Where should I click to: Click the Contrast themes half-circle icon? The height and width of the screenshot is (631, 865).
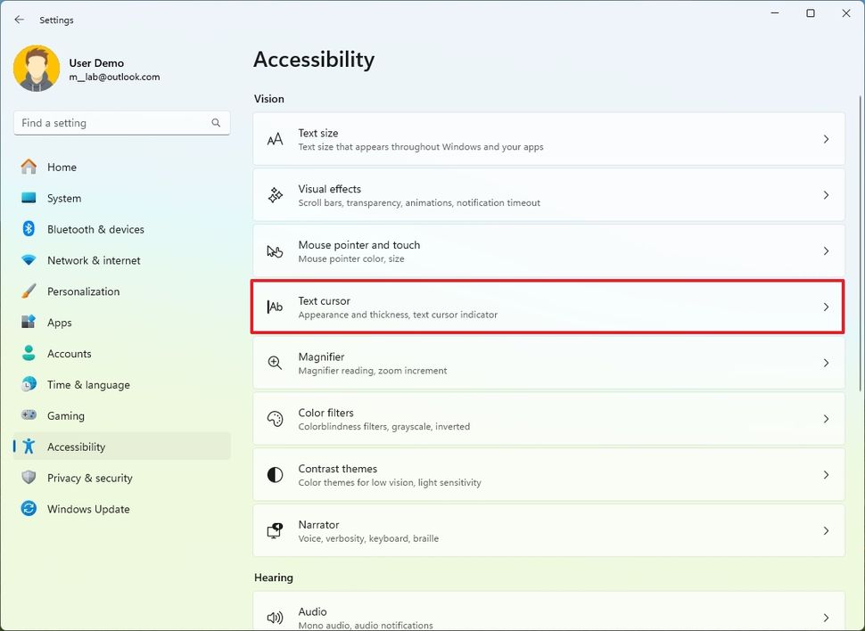point(275,475)
